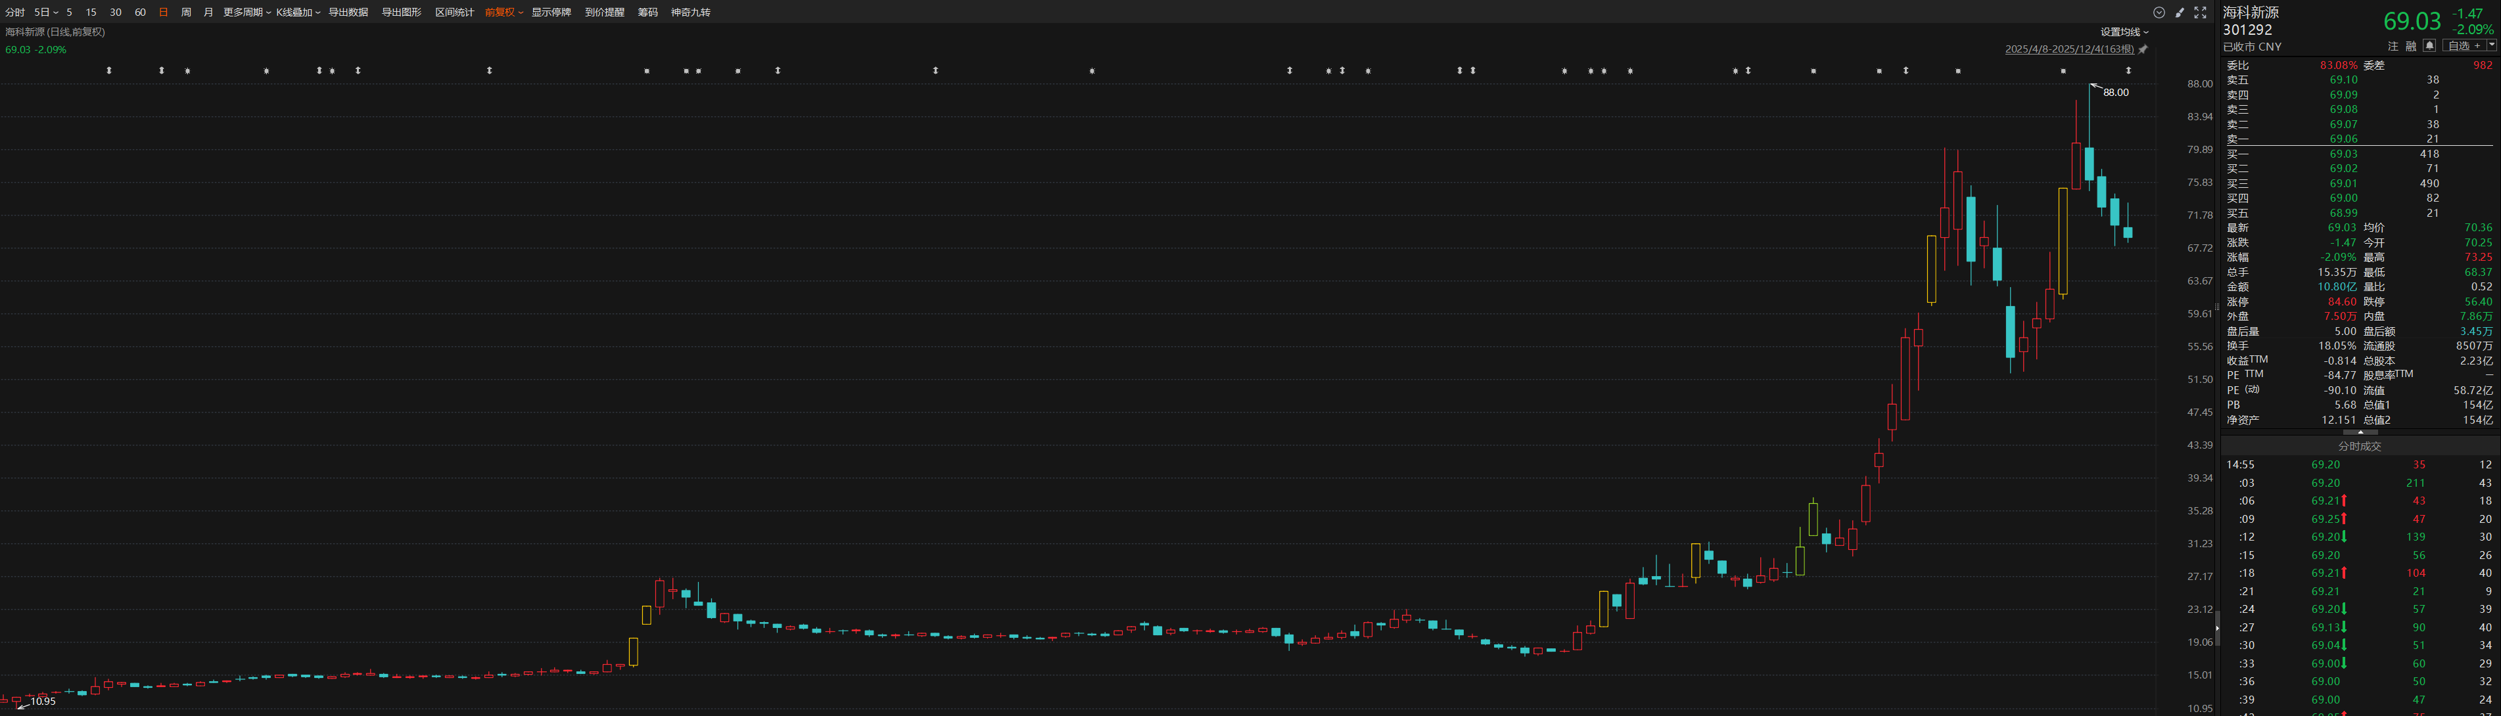The height and width of the screenshot is (716, 2501).
Task: Enter fullscreen chart via expand icon
Action: coord(2201,12)
